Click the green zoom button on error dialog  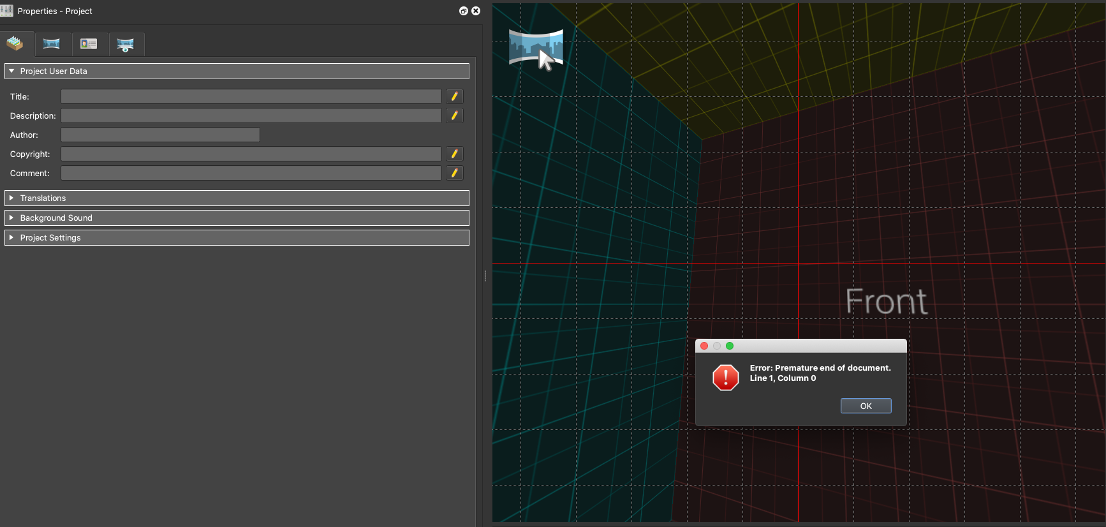[x=730, y=346]
